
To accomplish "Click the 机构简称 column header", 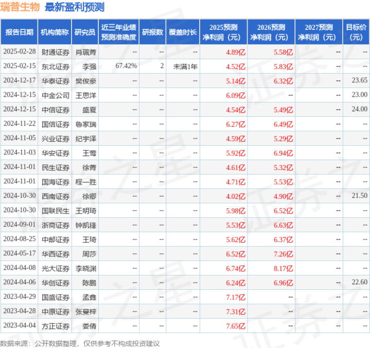I will (x=55, y=32).
